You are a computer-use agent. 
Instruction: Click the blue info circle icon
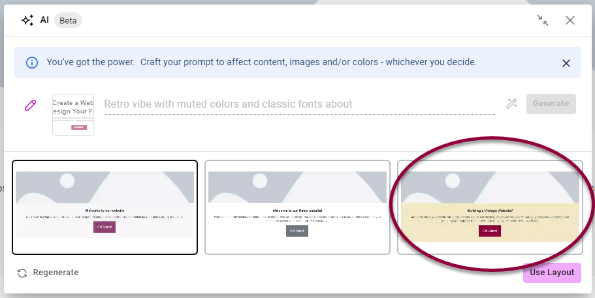coord(32,63)
